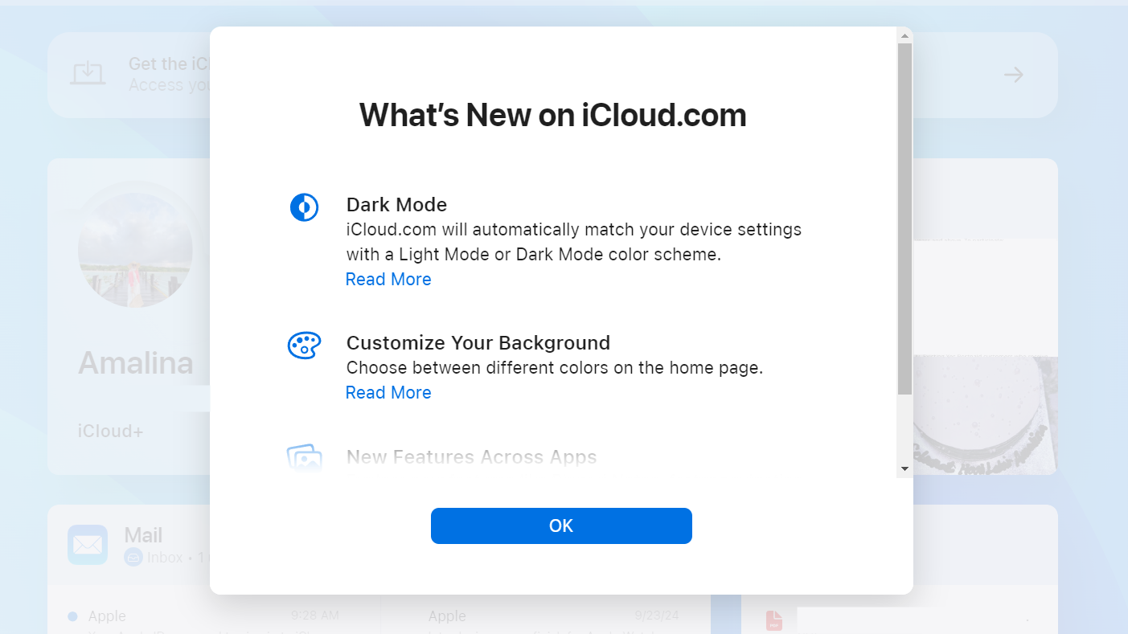Click the dialog scrollbar up arrow
The width and height of the screenshot is (1128, 634).
904,35
